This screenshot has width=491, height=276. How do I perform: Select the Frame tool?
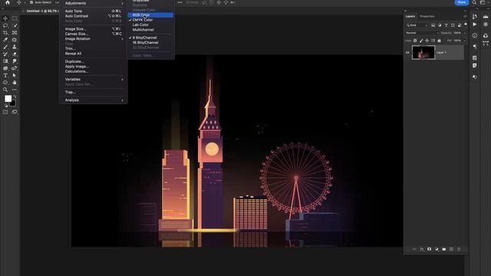(15, 32)
